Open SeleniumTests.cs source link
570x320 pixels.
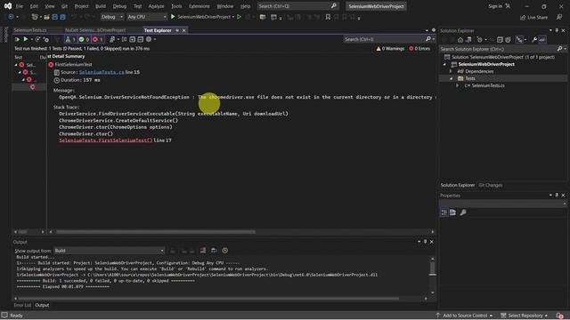tap(102, 72)
